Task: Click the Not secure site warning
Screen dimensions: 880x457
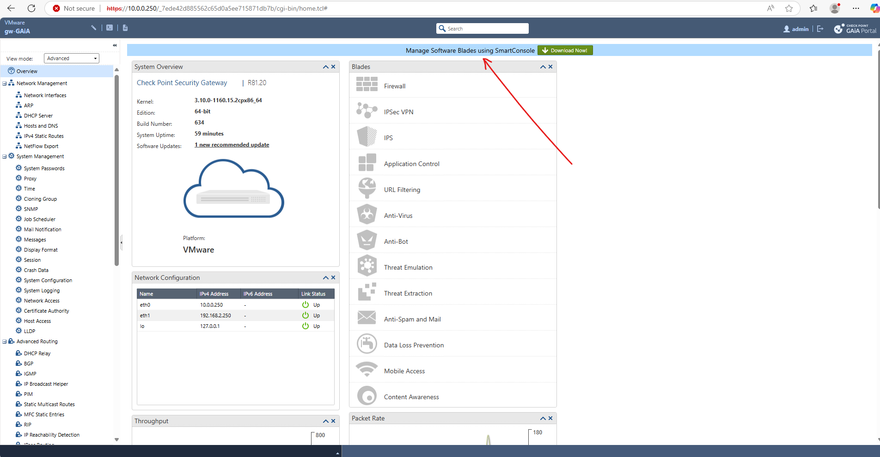Action: (74, 8)
